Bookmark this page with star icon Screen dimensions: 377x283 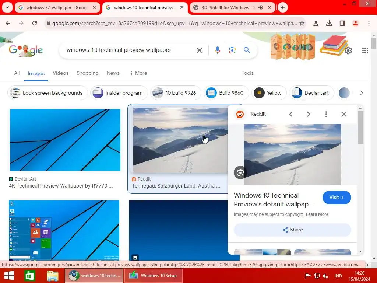pos(302,23)
